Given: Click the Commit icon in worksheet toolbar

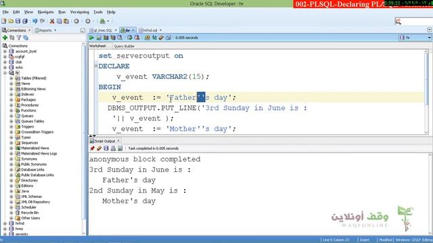Looking at the screenshot, I should 129,38.
